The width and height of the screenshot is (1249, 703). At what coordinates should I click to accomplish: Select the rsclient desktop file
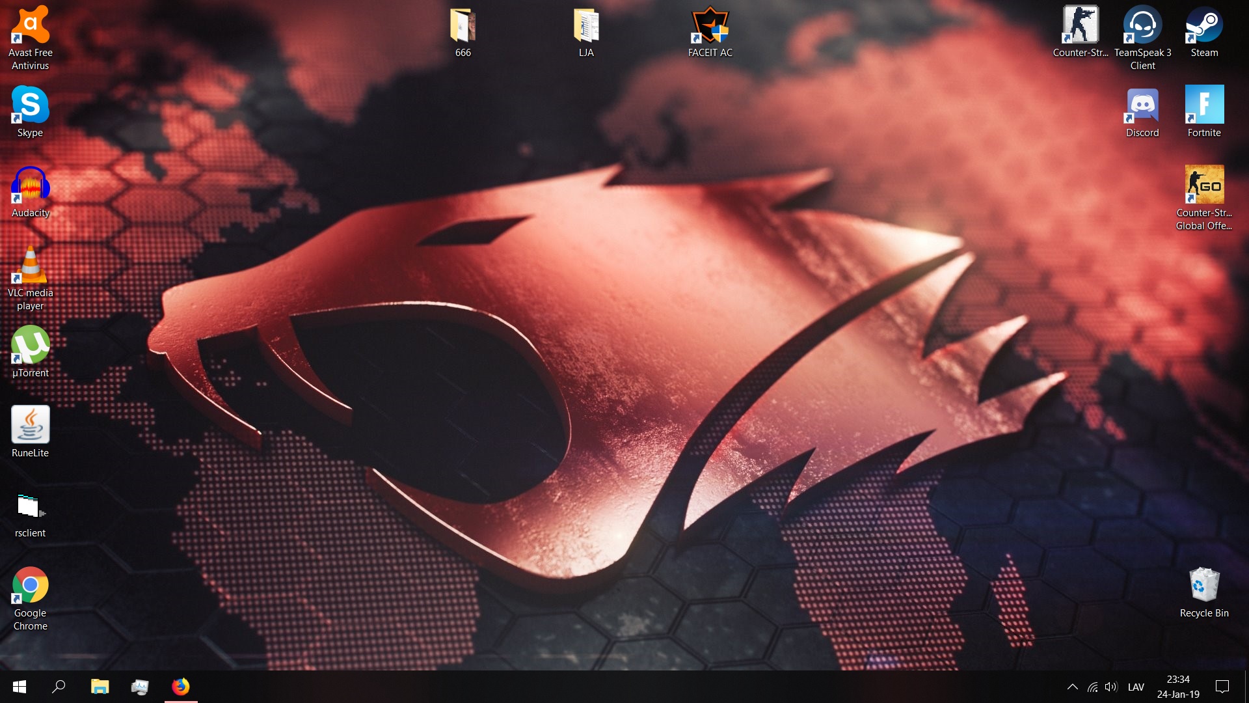31,514
